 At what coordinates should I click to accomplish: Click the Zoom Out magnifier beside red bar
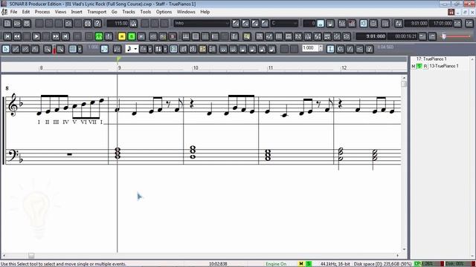[x=60, y=49]
